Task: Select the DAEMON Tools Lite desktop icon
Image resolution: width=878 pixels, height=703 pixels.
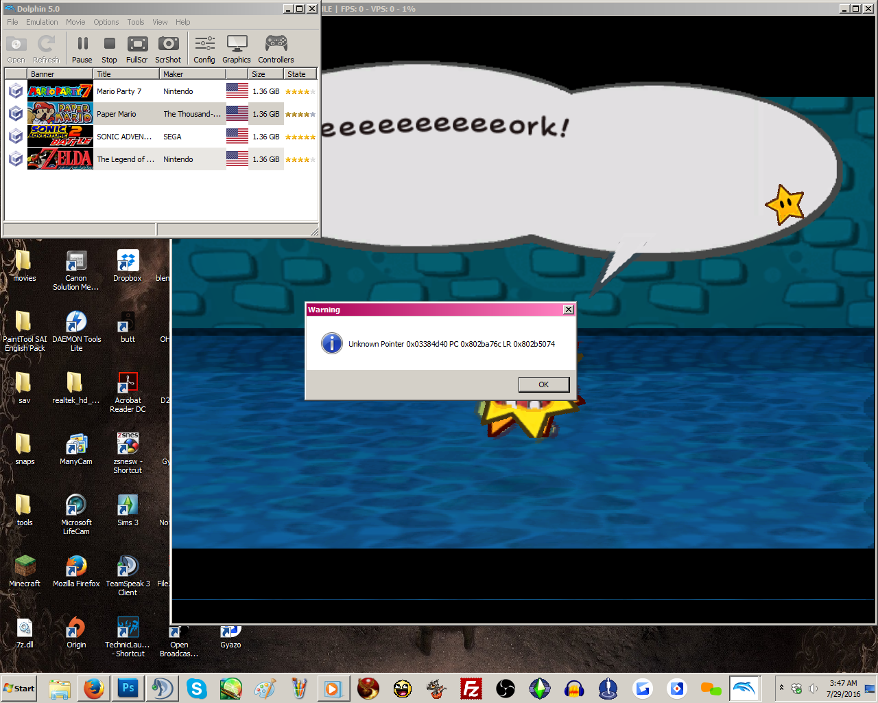Action: tap(76, 331)
